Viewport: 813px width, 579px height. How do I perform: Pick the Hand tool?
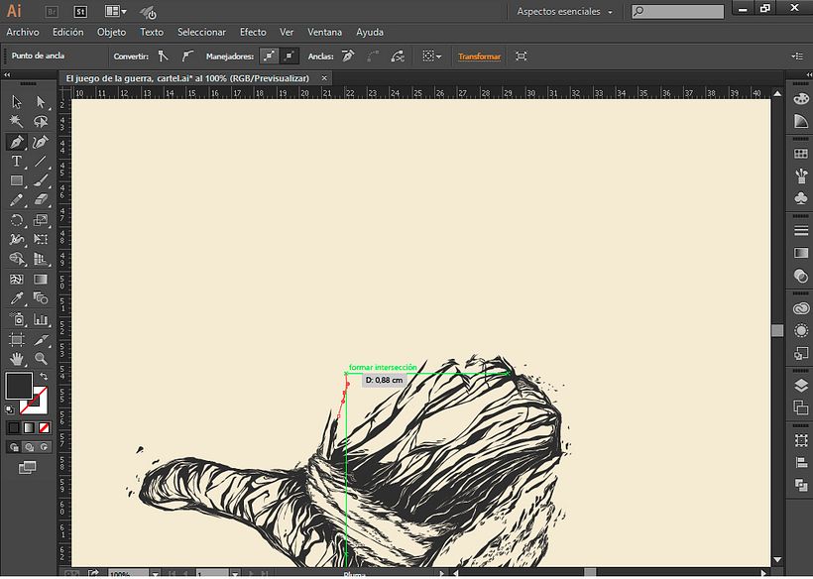coord(17,359)
